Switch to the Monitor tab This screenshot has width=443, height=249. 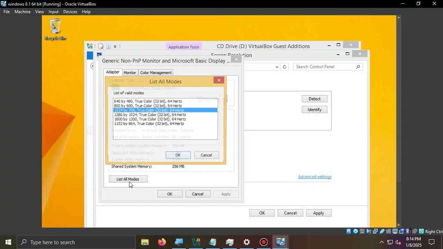coord(130,73)
